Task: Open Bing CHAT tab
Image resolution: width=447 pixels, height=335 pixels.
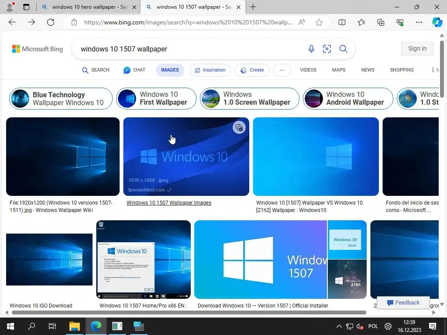Action: coord(134,70)
